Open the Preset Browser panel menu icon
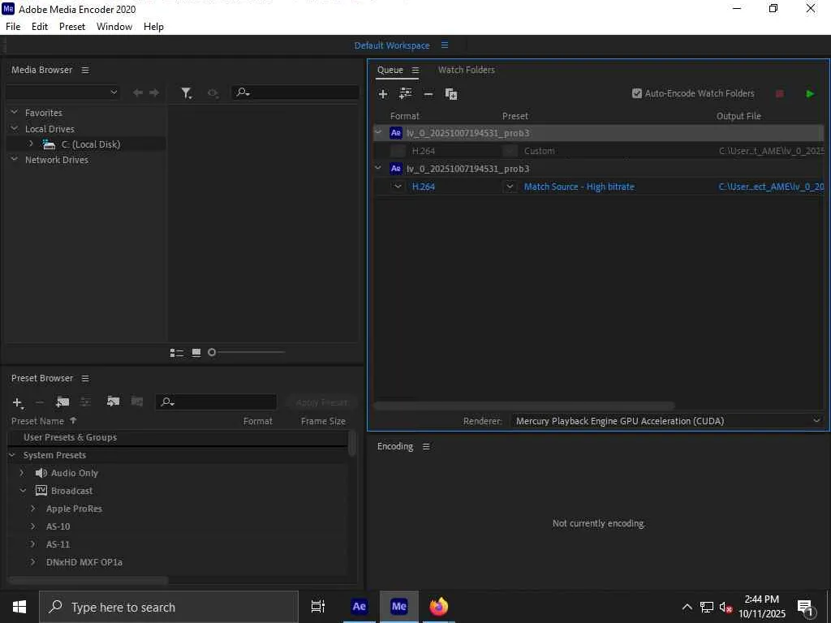This screenshot has width=831, height=623. (x=85, y=378)
